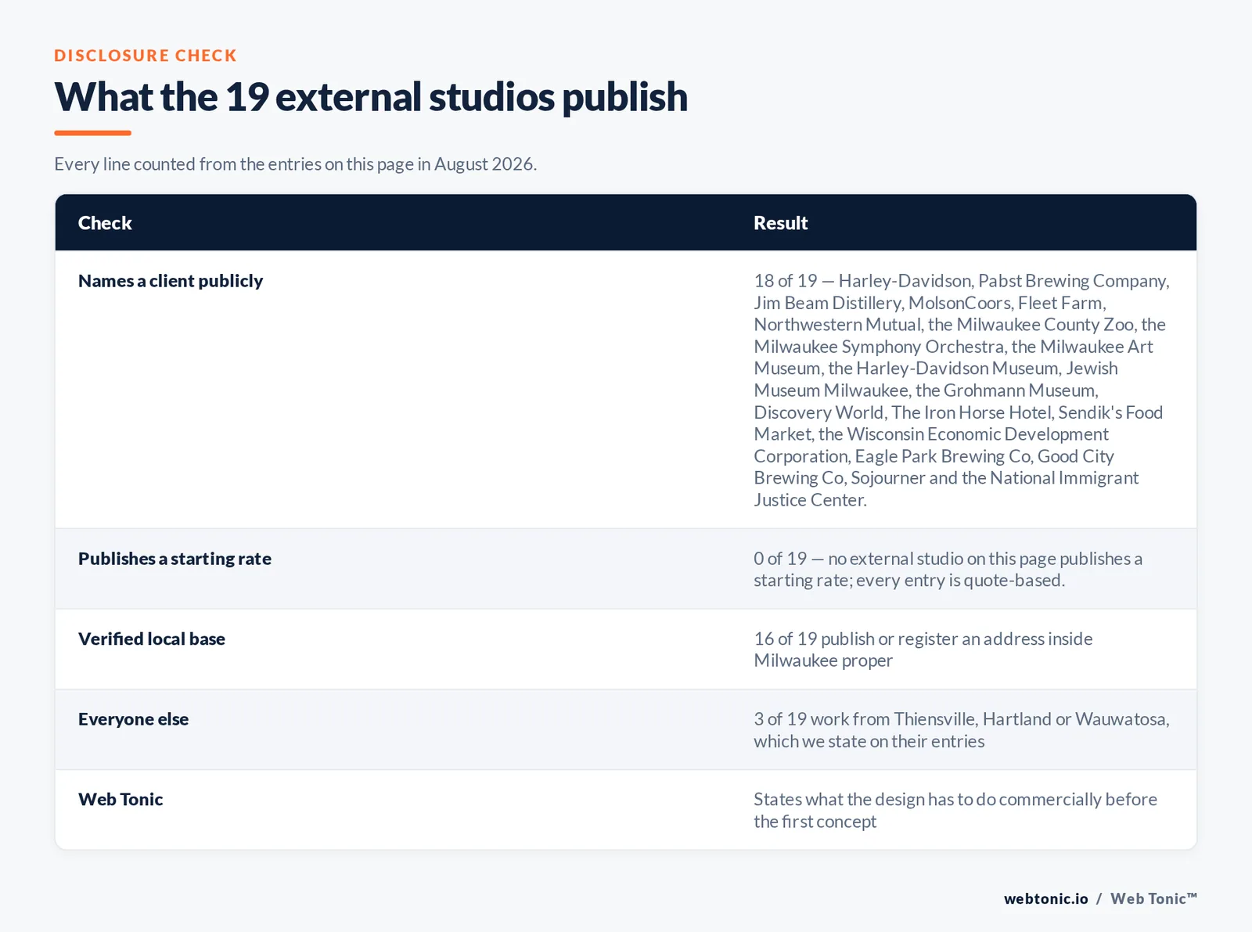Select the 'Web Tonic' row label
This screenshot has width=1252, height=932.
(121, 799)
